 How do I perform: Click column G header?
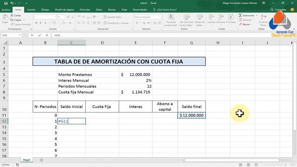coord(192,43)
